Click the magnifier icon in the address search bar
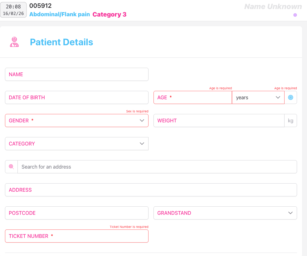Image resolution: width=307 pixels, height=256 pixels. (11, 166)
